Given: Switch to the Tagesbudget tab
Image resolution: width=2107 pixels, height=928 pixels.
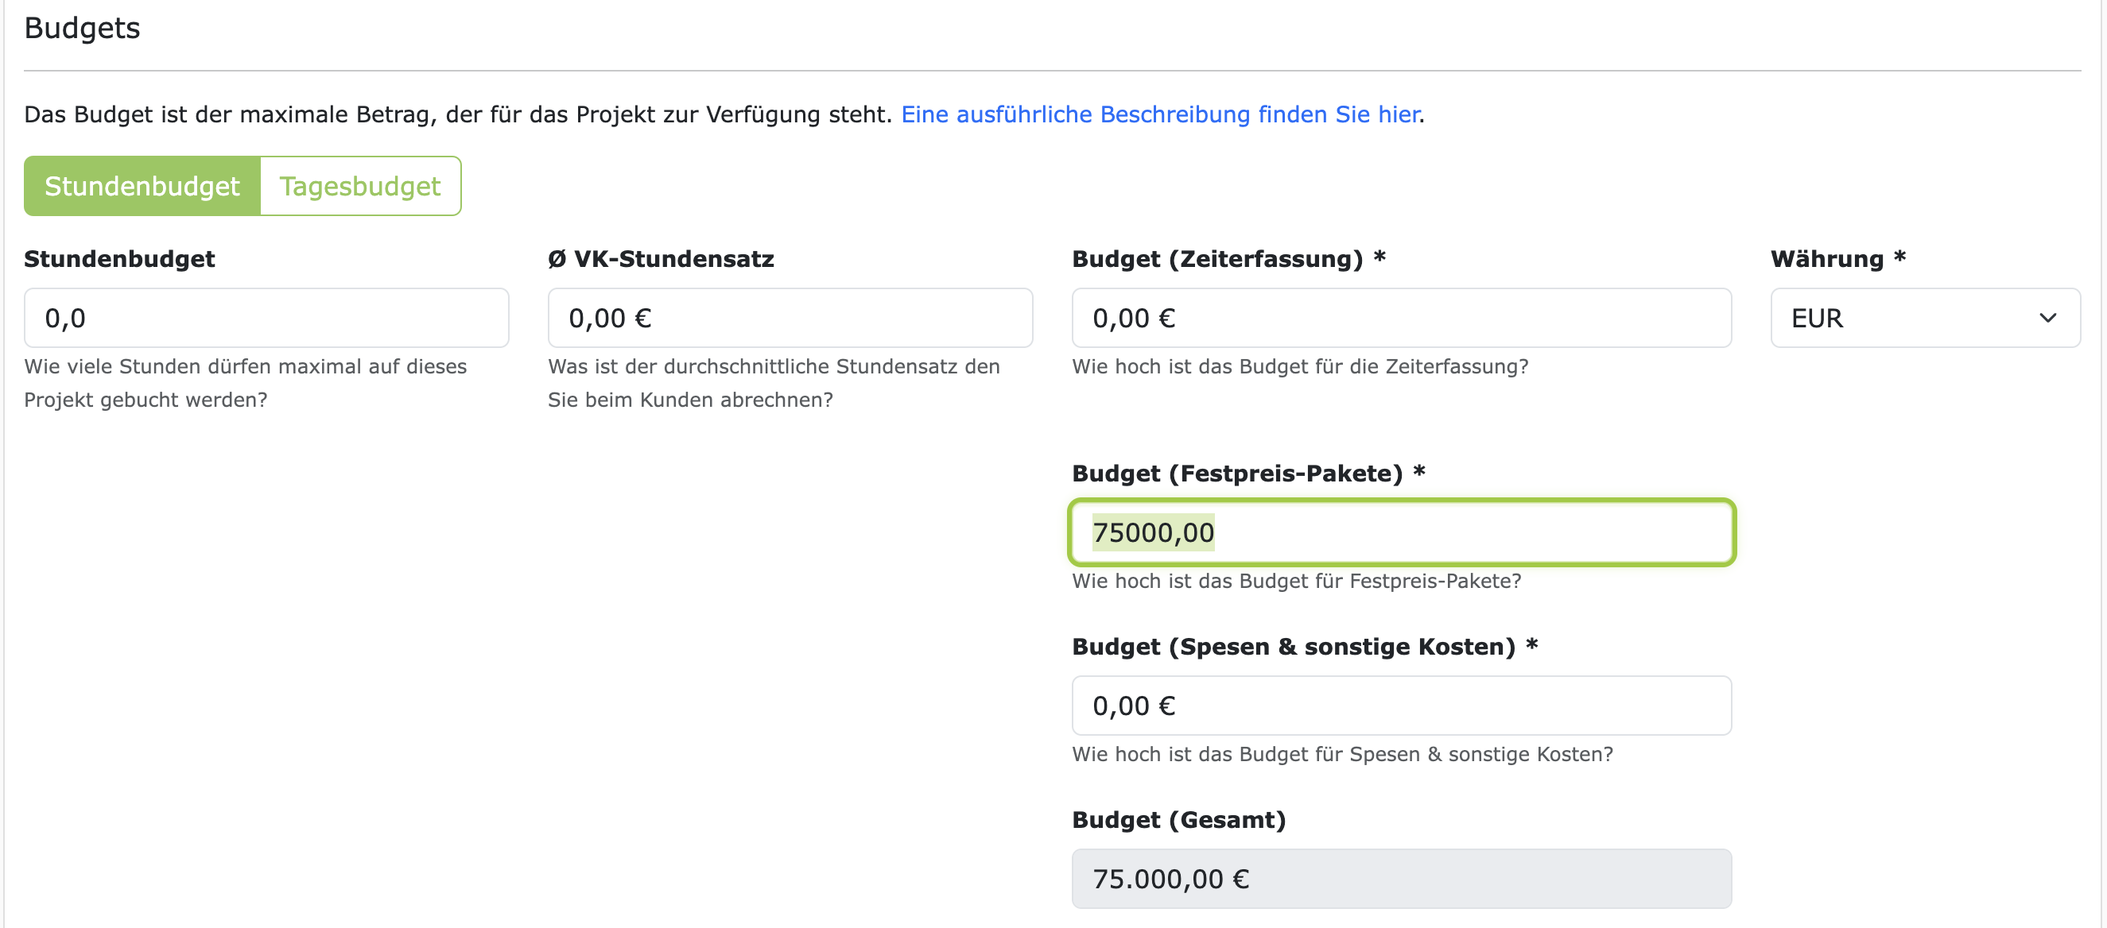Looking at the screenshot, I should coord(359,186).
